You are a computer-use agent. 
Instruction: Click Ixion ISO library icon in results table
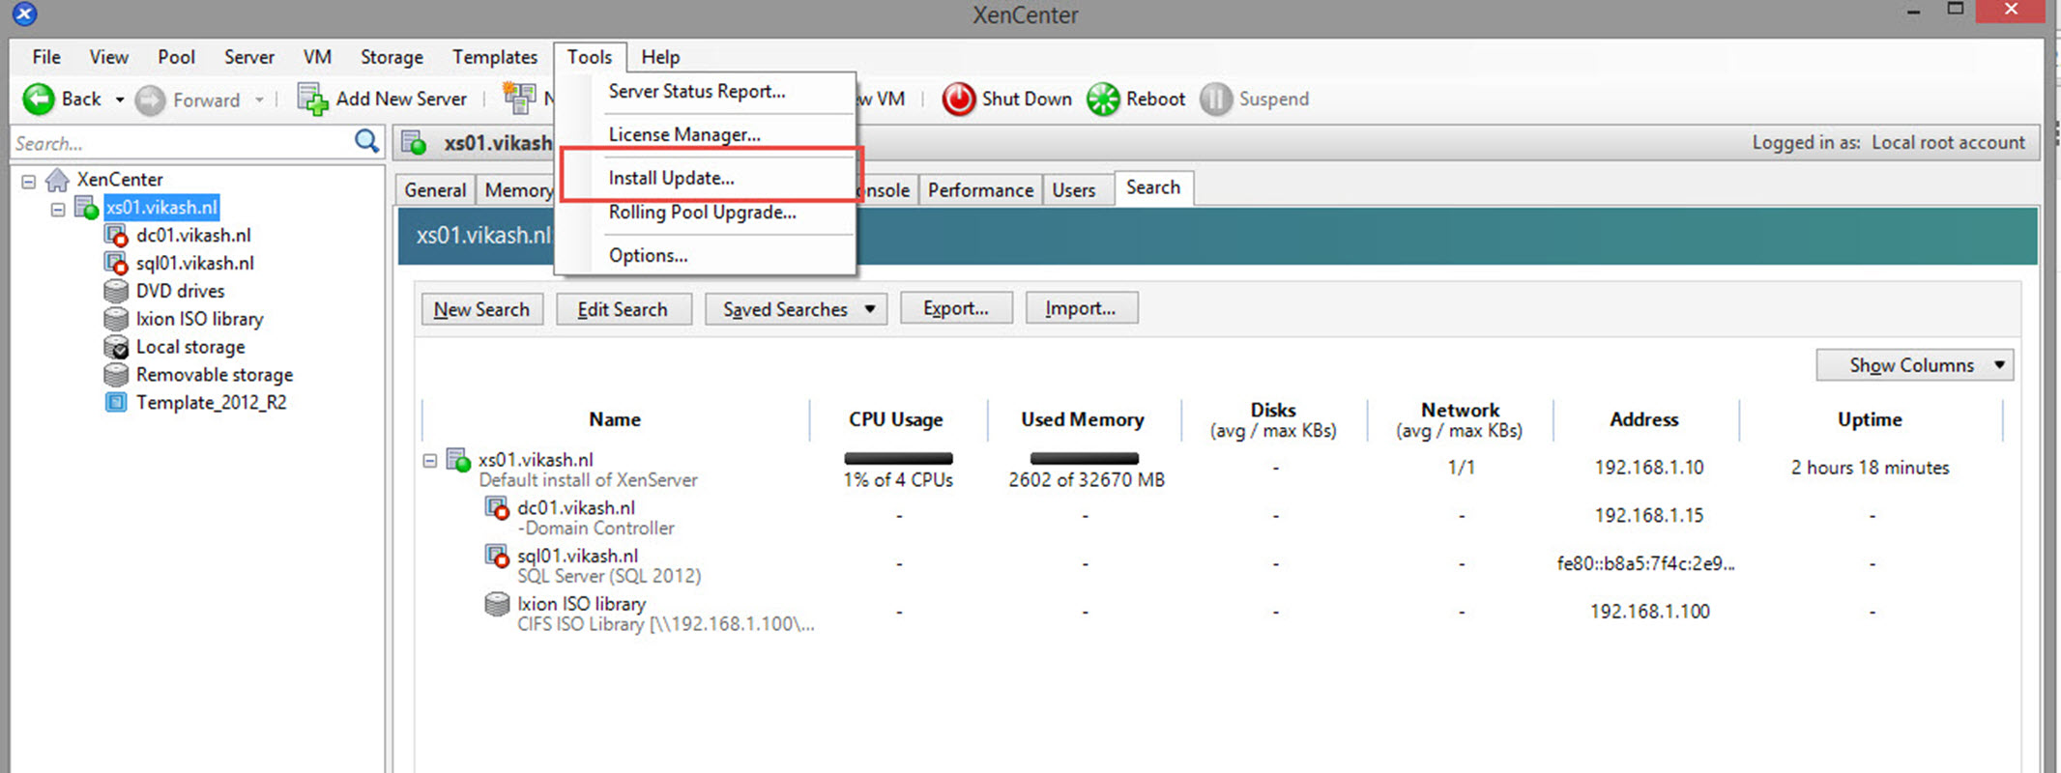[x=497, y=604]
